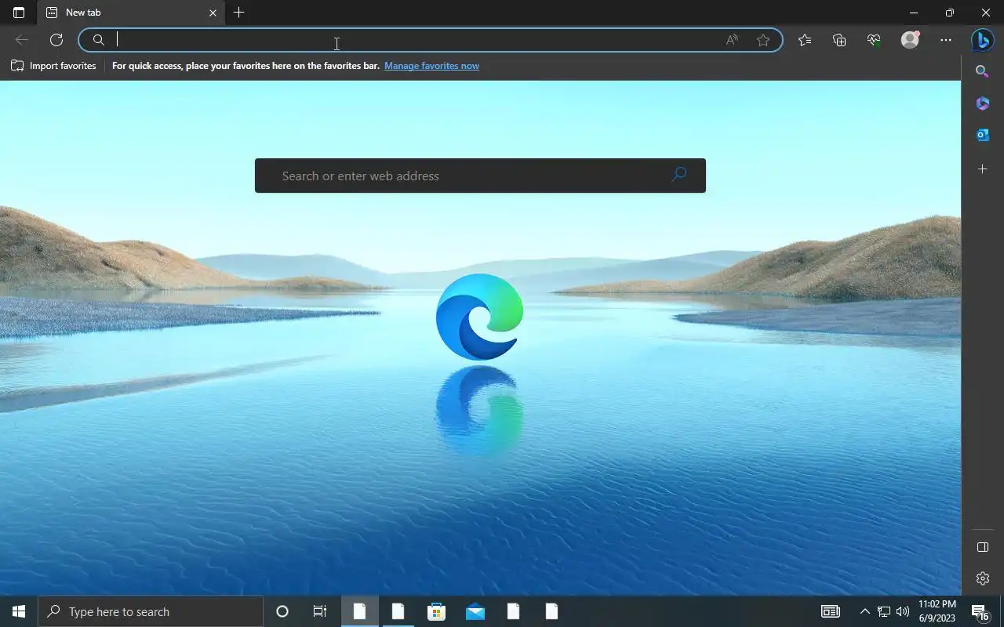Open sidebar settings gear icon
The image size is (1004, 627).
982,578
